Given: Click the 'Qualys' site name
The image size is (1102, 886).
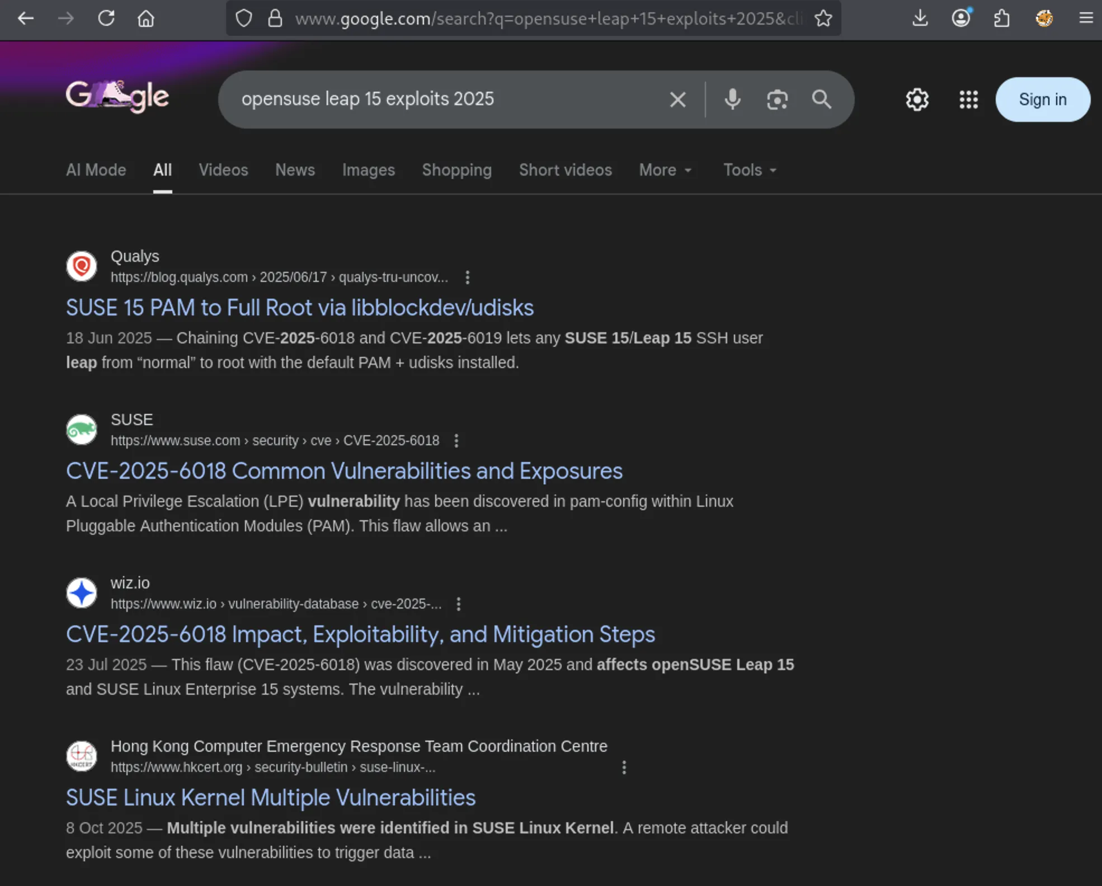Looking at the screenshot, I should [x=135, y=256].
